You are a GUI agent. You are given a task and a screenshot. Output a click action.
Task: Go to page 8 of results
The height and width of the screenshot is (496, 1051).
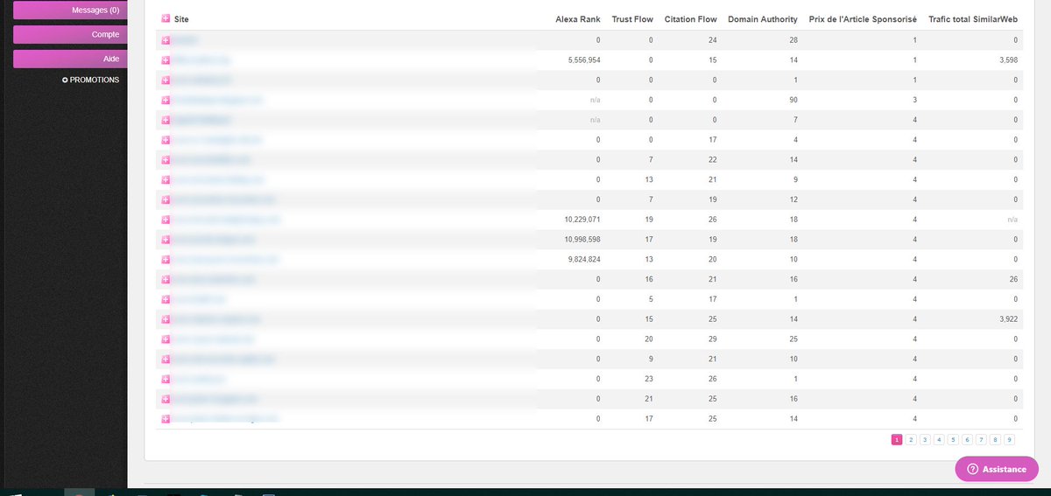(x=995, y=440)
